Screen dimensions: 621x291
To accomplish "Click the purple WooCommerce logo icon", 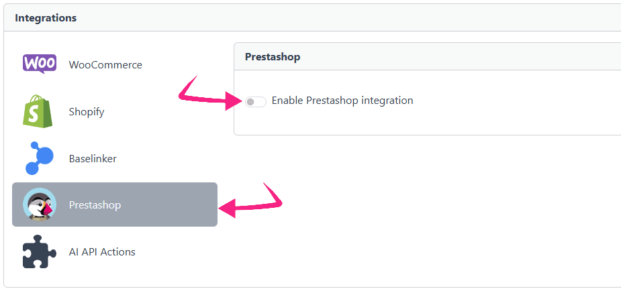I will tap(40, 64).
